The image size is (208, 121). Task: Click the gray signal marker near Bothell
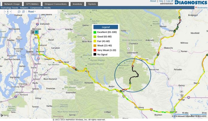(x=33, y=32)
